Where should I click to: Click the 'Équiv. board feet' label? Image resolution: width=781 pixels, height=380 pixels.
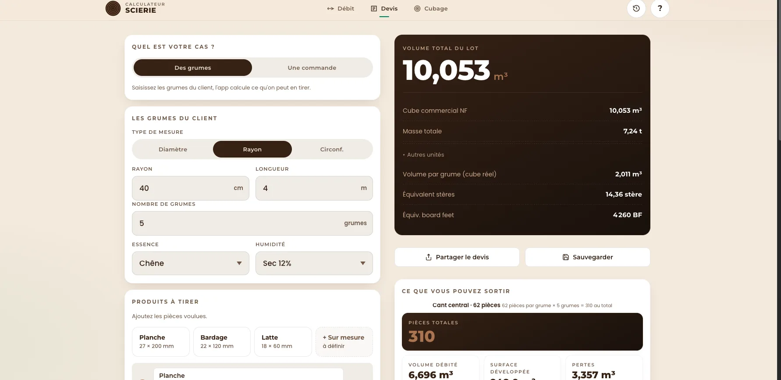428,215
